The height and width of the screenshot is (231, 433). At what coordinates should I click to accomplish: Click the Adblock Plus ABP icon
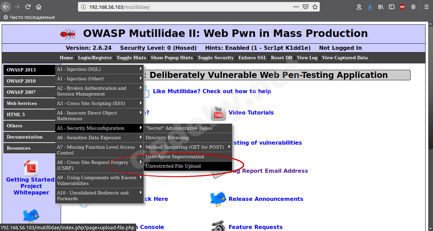402,7
